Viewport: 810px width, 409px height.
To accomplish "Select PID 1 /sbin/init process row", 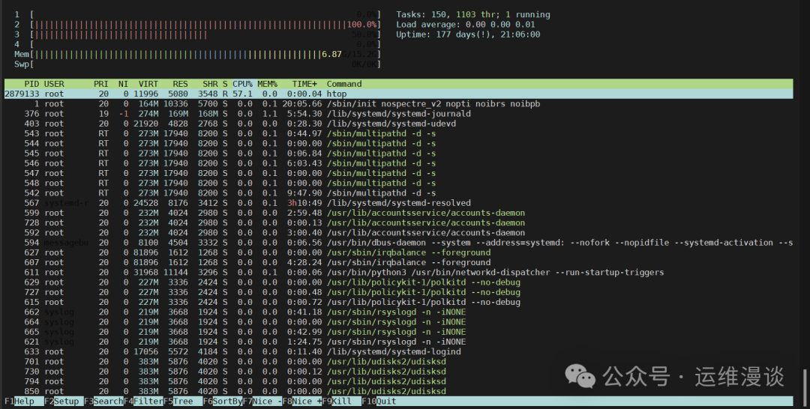I will tap(399, 103).
